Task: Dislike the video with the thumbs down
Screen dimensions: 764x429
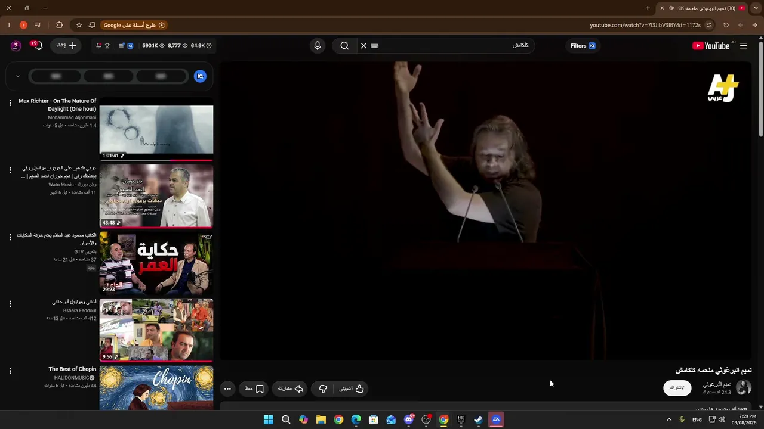Action: 323,389
